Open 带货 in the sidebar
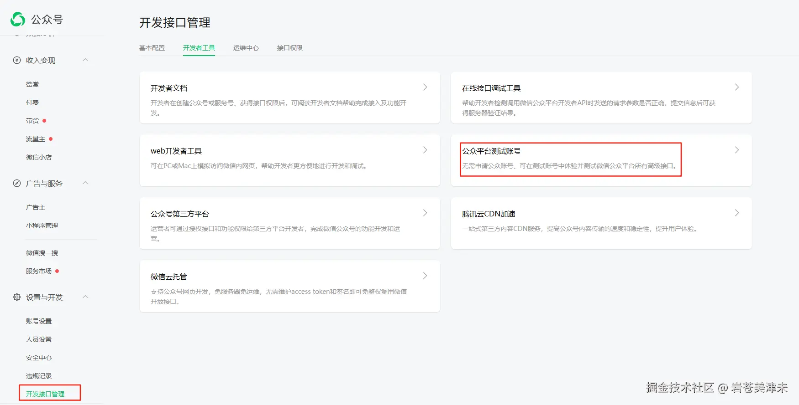Screen dimensions: 799x405 point(32,121)
